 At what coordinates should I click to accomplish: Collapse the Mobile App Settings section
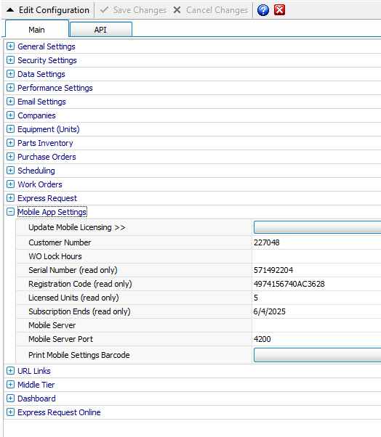(10, 212)
